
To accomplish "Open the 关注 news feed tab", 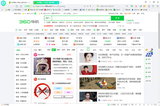I will [82, 50].
